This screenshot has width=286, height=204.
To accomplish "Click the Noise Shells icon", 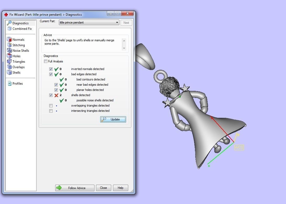I will 9,50.
